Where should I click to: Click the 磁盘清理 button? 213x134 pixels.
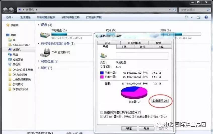tap(160, 101)
